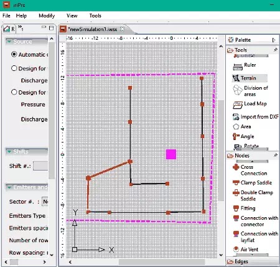Click left panel scroll-down arrow
This screenshot has height=267, width=280.
(x=52, y=255)
